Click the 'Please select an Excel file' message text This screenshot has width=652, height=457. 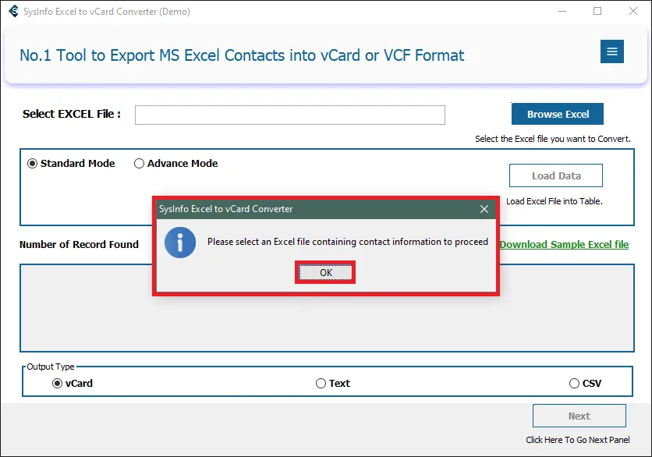[x=348, y=242]
